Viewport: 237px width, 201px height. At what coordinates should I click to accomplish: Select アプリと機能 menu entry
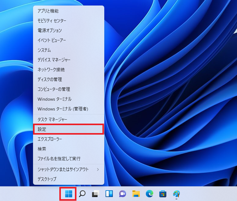click(69, 11)
